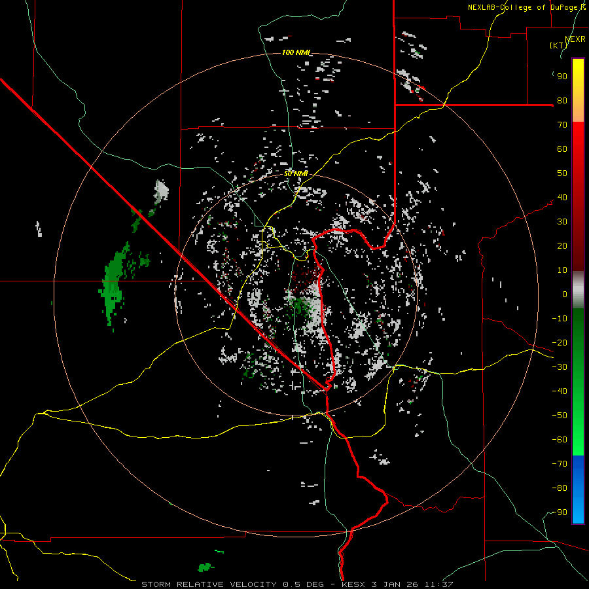Click the 90 value on the velocity scale
This screenshot has width=589, height=589.
562,77
